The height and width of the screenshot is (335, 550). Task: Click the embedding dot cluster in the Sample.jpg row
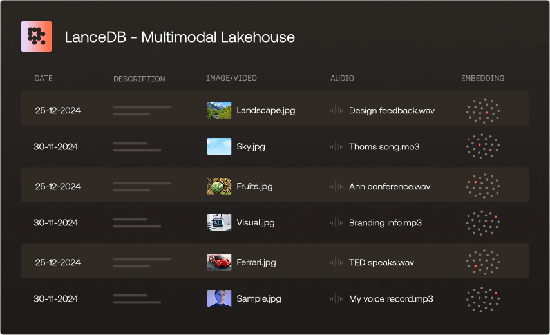pyautogui.click(x=483, y=299)
